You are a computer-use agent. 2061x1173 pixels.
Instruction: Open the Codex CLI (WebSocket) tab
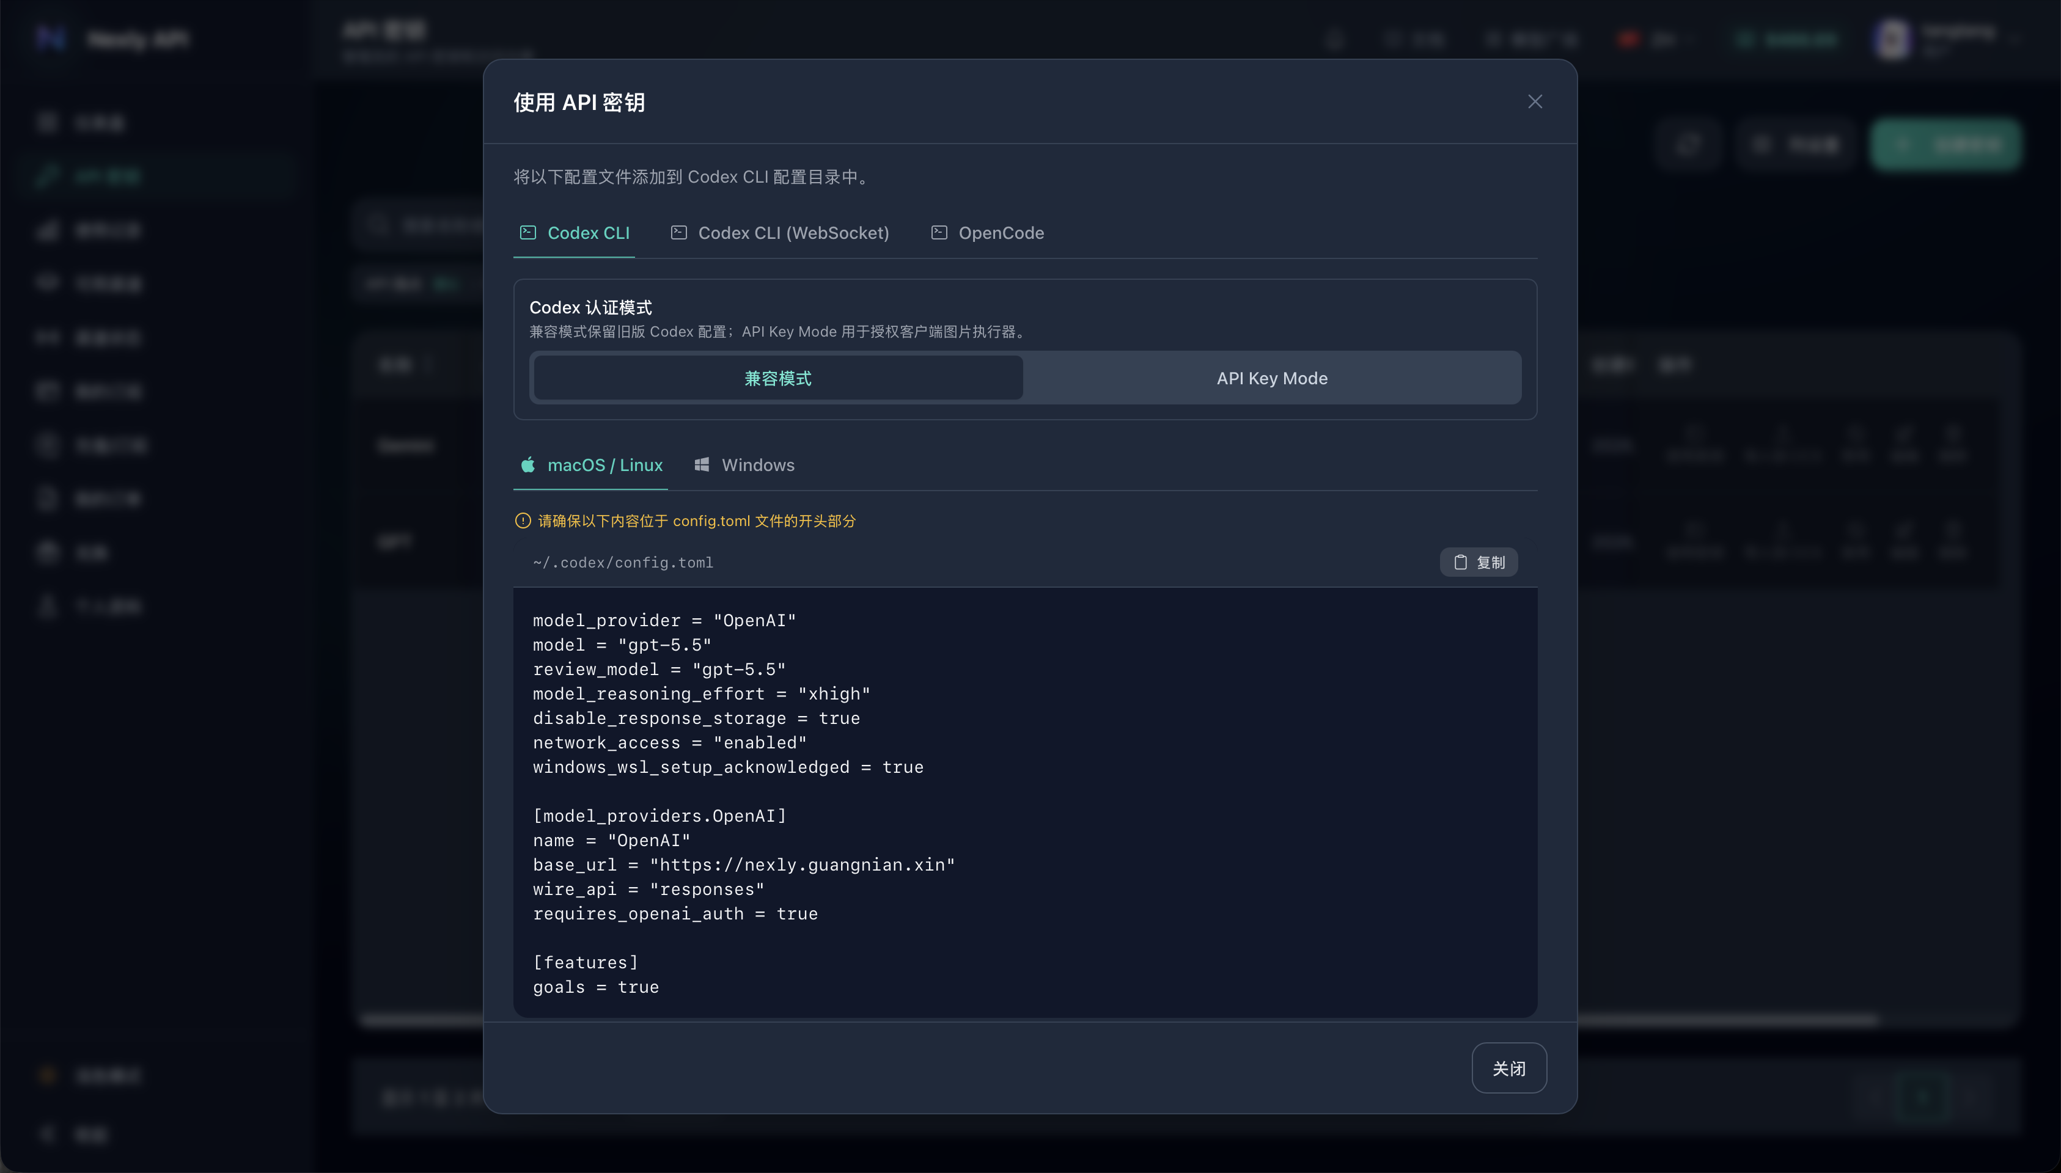pyautogui.click(x=779, y=233)
